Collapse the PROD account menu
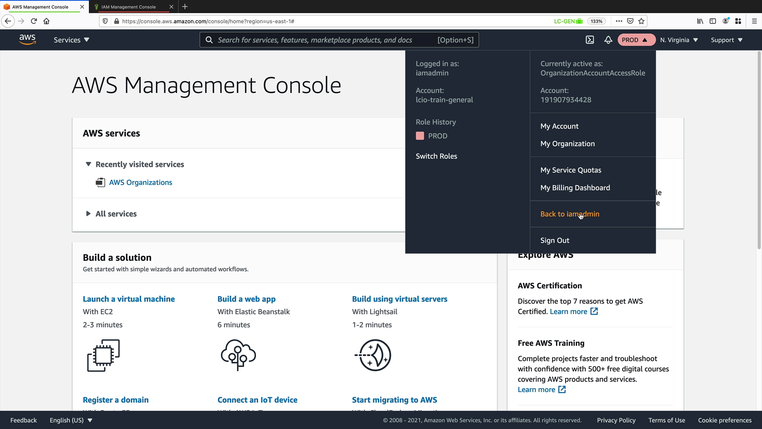The image size is (762, 429). coord(636,40)
